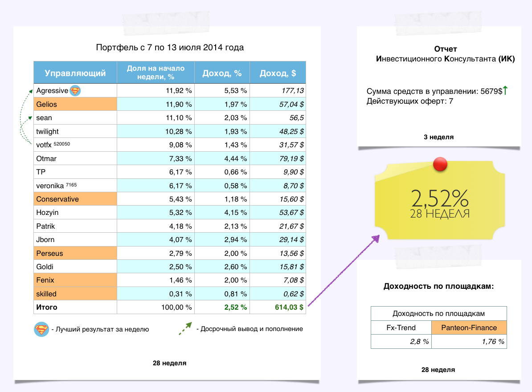Image resolution: width=532 pixels, height=392 pixels.
Task: Click the 'Доход, %' column header
Action: [x=222, y=73]
